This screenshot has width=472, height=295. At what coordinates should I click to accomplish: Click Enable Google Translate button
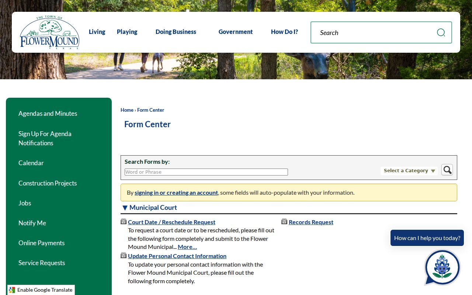tap(41, 290)
